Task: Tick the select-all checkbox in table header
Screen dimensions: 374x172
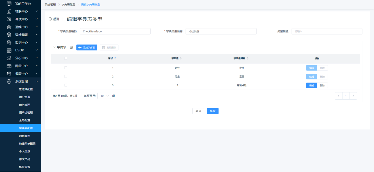Action: 66,58
